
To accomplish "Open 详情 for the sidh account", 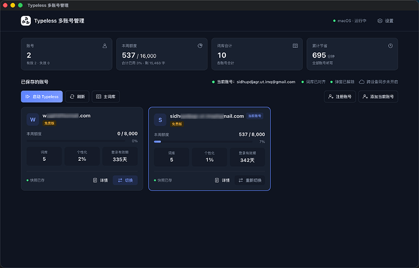I will pyautogui.click(x=222, y=180).
